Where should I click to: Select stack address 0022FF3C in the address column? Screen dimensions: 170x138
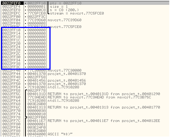click(x=11, y=67)
